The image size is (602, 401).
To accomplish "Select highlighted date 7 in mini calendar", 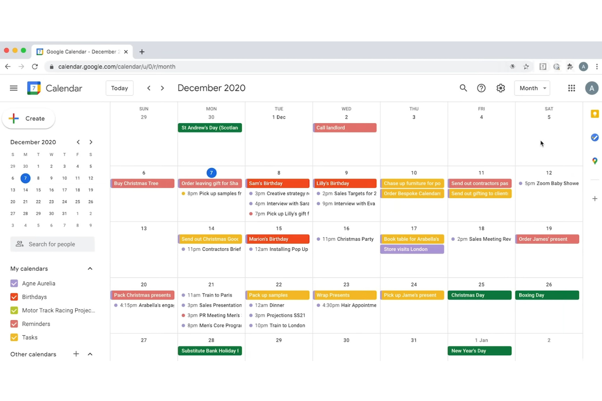I will [25, 178].
